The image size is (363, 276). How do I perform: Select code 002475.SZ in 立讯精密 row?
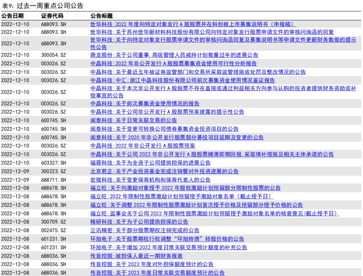point(53,230)
